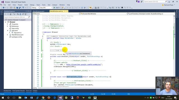Click Sync with Active Document icon
The height and width of the screenshot is (100, 179).
(18, 14)
